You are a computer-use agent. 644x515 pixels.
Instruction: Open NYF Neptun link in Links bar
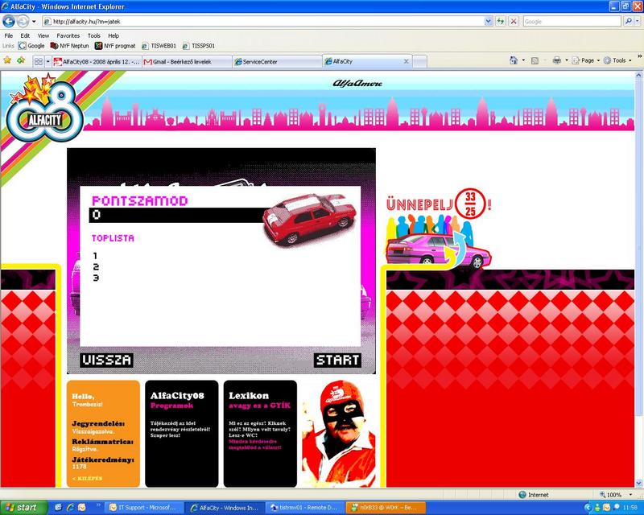coord(69,46)
